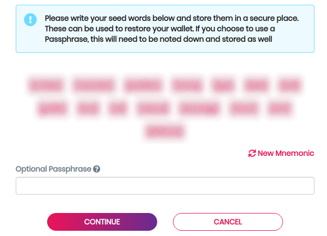Select the fourth blurred seed word in the middle row
This screenshot has height=236, width=327.
coord(153,108)
